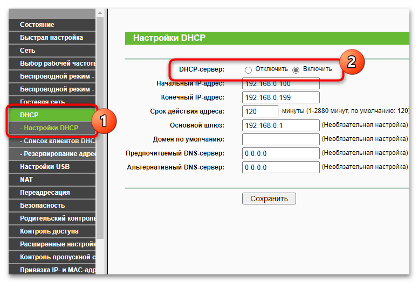Open Список клиентов DHCP submenu

(x=52, y=141)
